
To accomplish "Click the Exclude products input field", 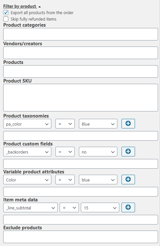I will pyautogui.click(x=80, y=237).
